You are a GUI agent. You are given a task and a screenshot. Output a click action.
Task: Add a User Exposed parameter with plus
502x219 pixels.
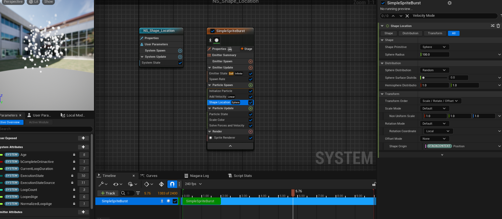pos(83,138)
